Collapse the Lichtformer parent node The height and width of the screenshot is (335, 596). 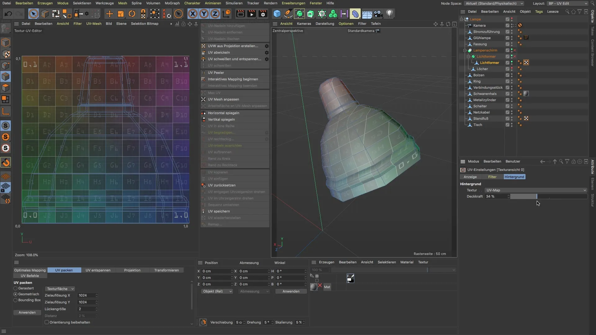click(x=468, y=56)
